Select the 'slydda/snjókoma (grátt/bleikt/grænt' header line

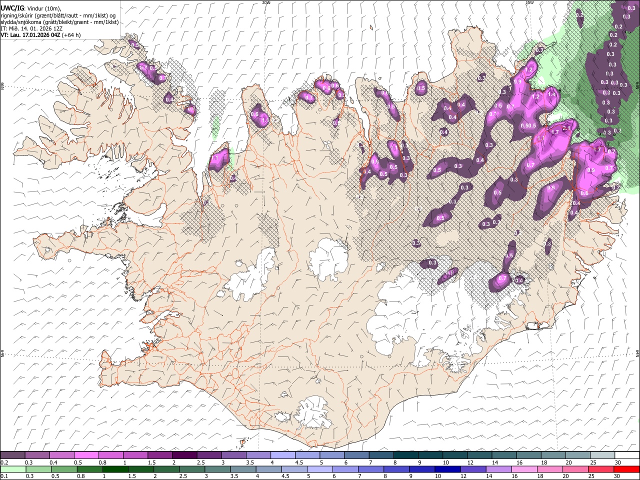(59, 22)
